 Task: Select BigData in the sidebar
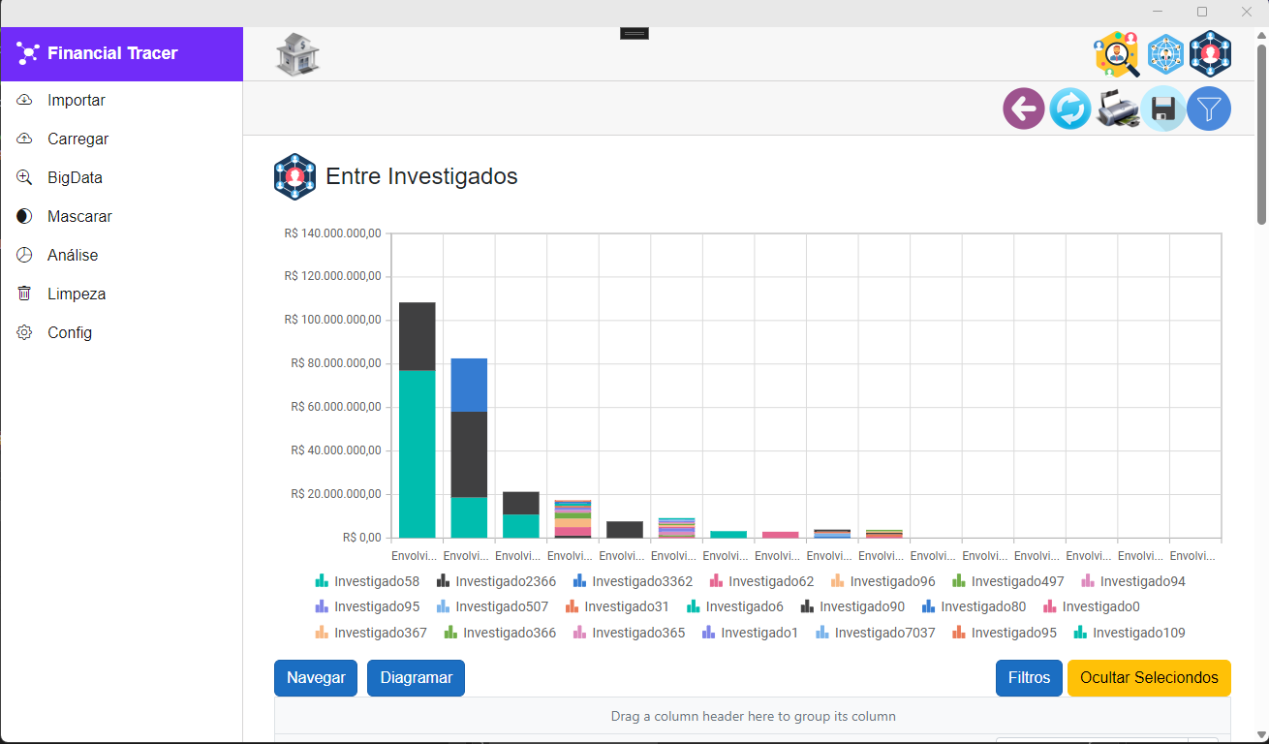[x=75, y=177]
